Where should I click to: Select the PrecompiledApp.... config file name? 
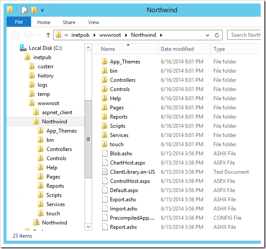[132, 218]
